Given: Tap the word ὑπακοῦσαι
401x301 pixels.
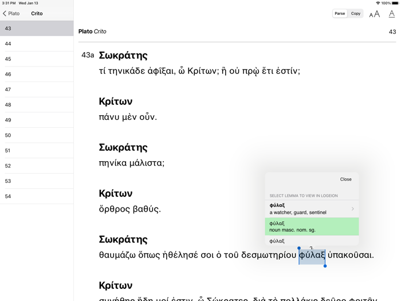Looking at the screenshot, I should [351, 255].
